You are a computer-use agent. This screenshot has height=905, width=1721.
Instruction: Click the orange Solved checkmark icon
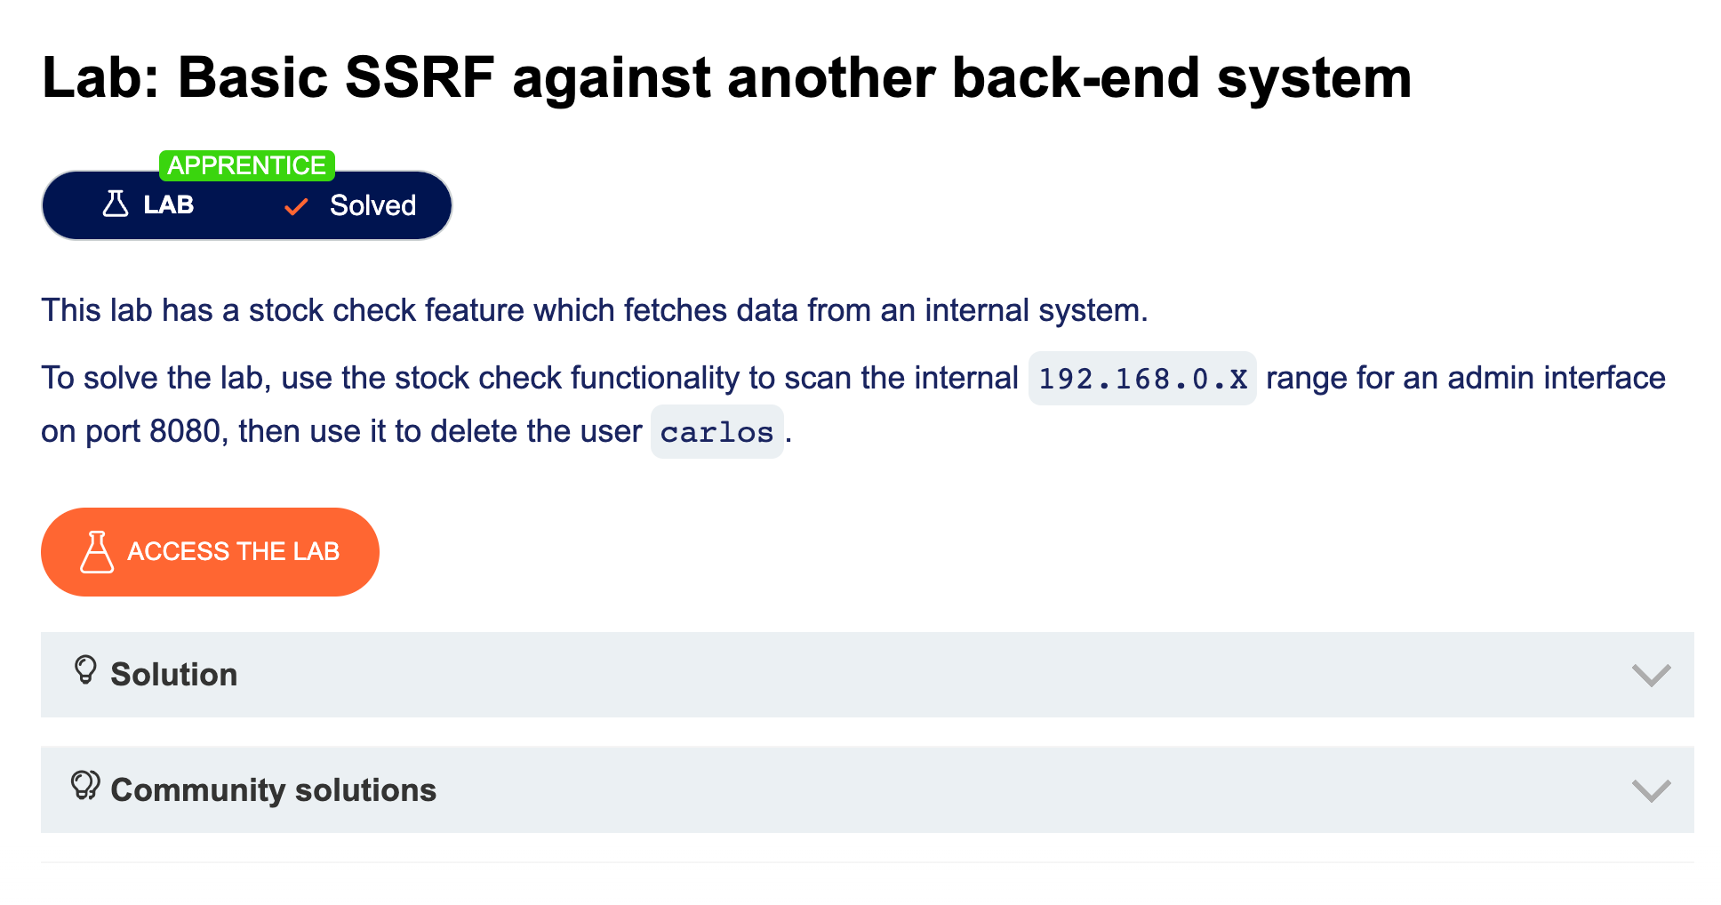tap(296, 207)
